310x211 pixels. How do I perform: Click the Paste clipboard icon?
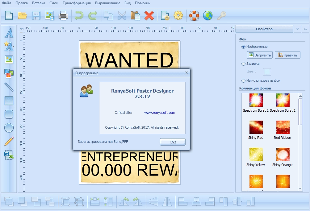pyautogui.click(x=136, y=15)
